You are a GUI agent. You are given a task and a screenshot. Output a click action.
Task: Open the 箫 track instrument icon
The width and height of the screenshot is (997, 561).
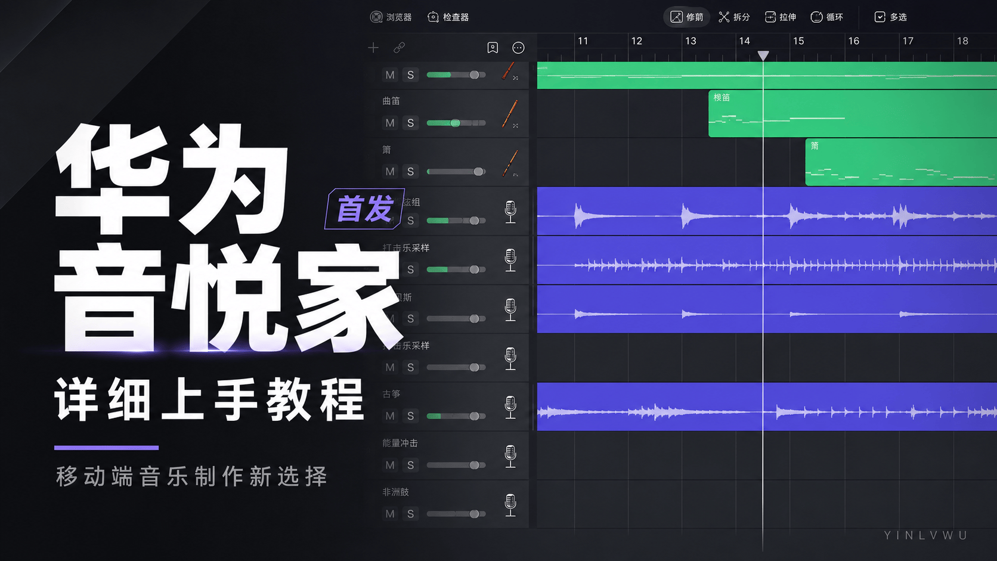(x=509, y=163)
